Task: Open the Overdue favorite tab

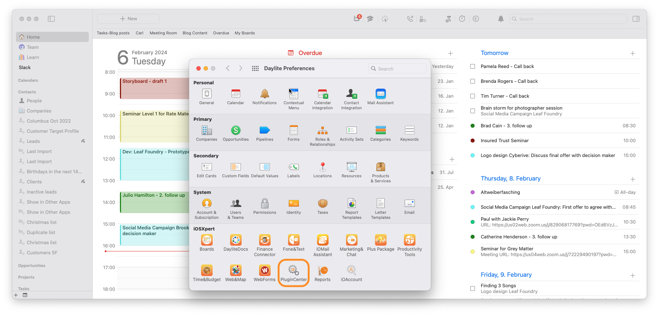Action: [221, 33]
